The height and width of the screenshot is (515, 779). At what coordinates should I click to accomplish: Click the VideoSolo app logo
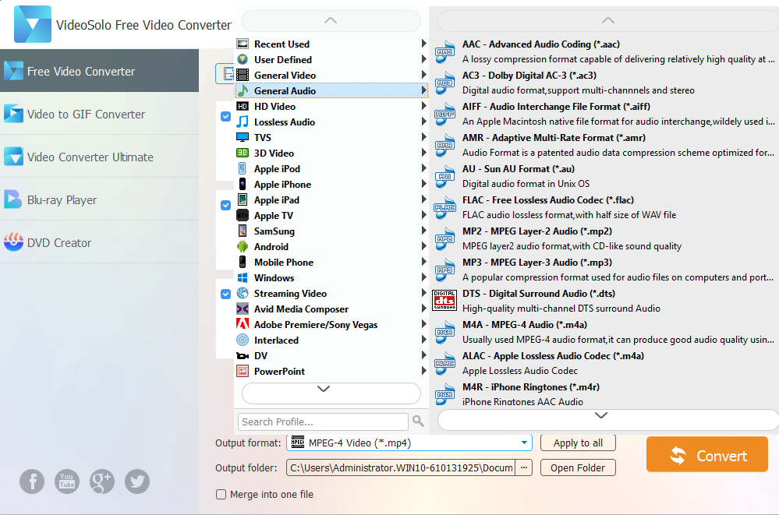click(x=32, y=24)
